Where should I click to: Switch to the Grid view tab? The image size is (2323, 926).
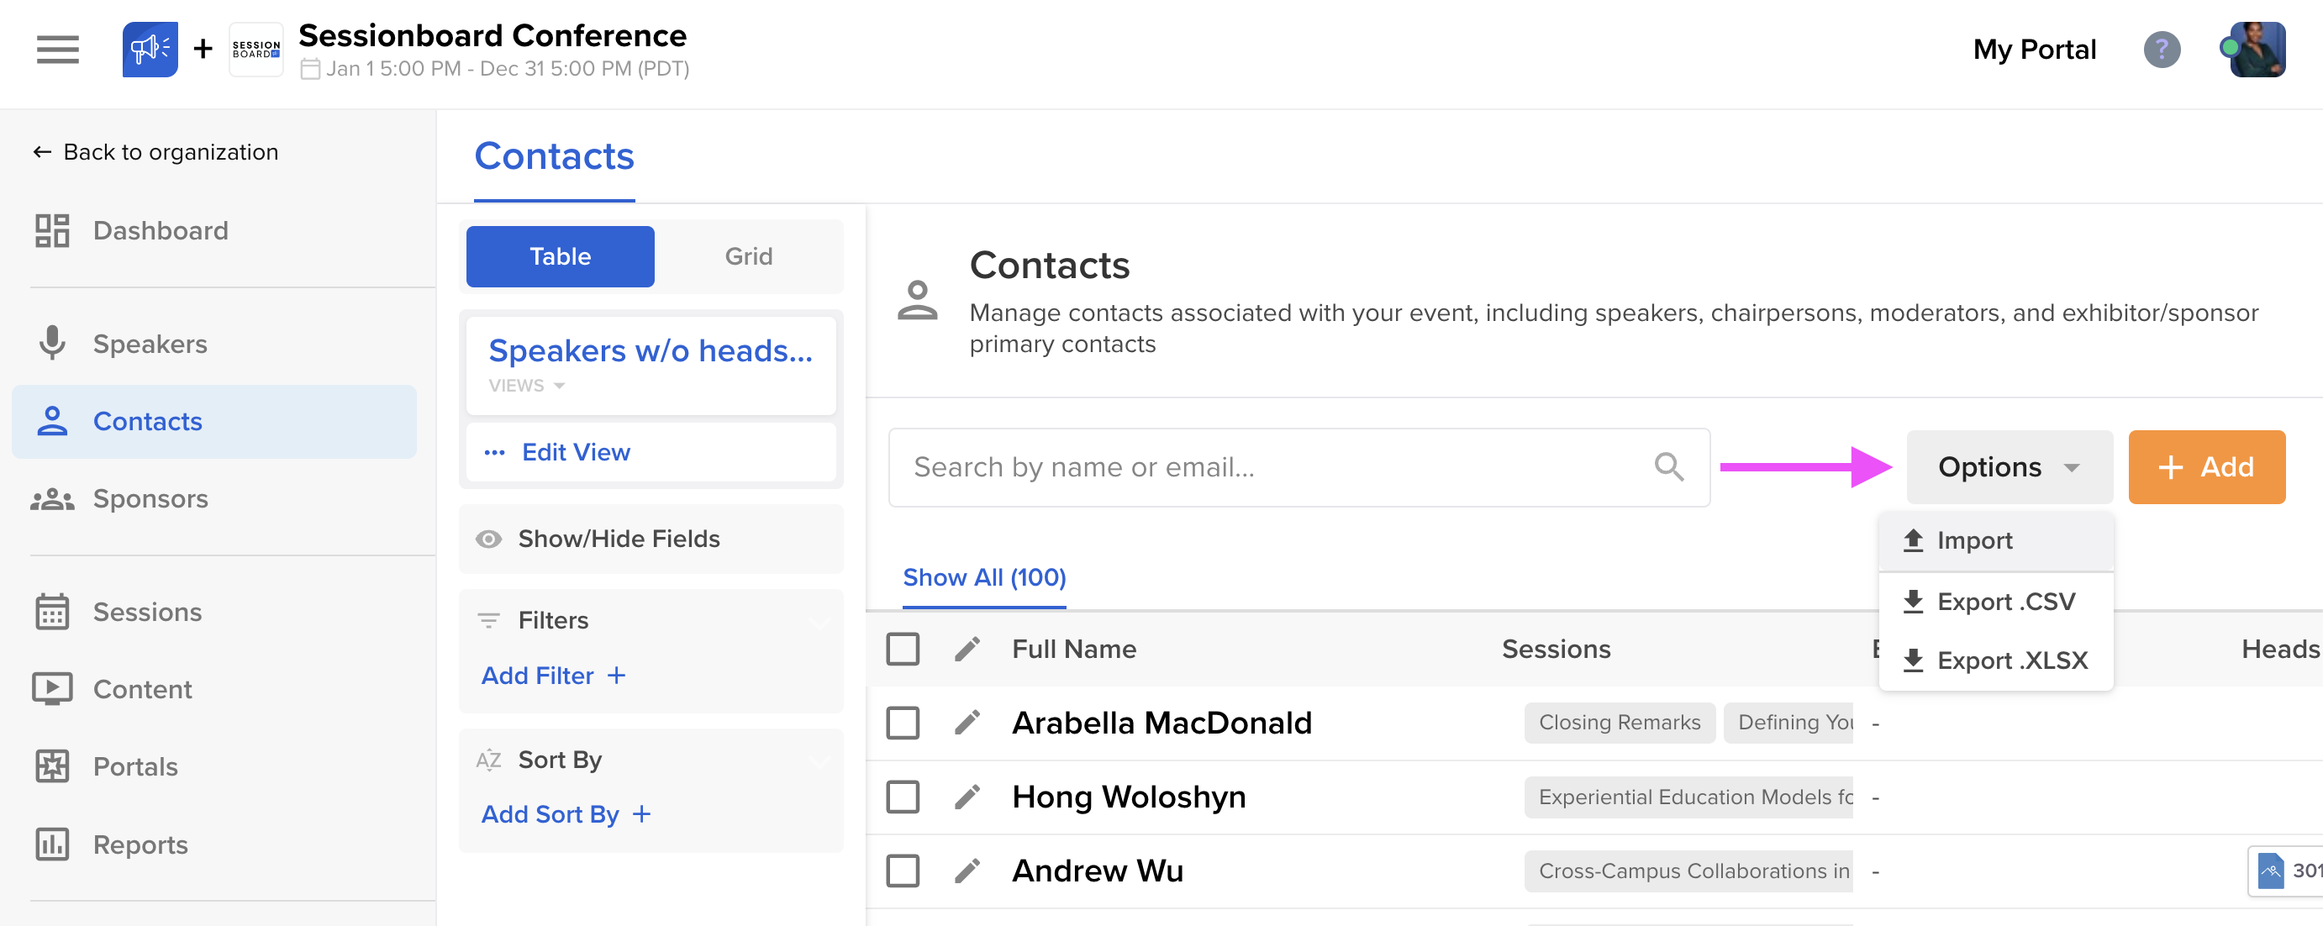pos(748,256)
